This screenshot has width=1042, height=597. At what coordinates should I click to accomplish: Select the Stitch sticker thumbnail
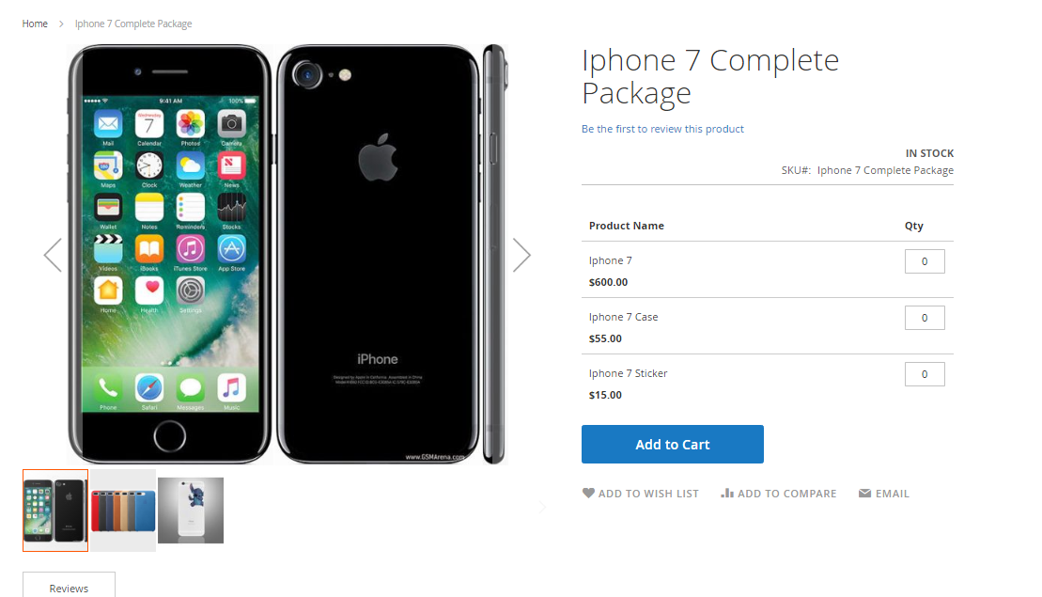pyautogui.click(x=191, y=511)
